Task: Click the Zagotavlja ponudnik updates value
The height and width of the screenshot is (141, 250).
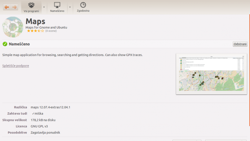Action: 45,133
